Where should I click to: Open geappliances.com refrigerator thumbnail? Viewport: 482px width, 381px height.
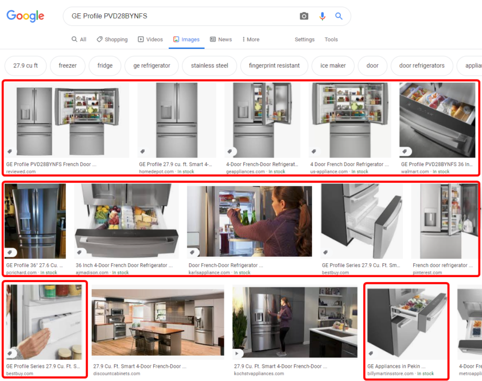pos(262,120)
